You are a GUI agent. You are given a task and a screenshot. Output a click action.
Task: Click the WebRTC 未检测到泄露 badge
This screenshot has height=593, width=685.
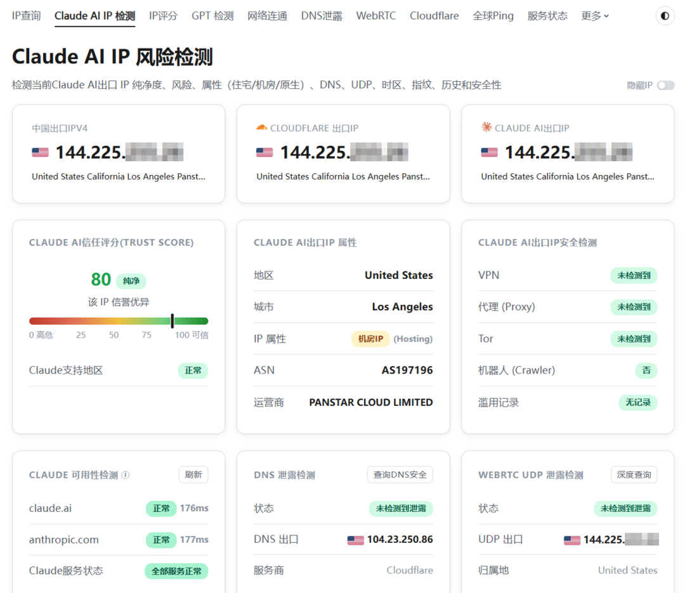coord(625,509)
